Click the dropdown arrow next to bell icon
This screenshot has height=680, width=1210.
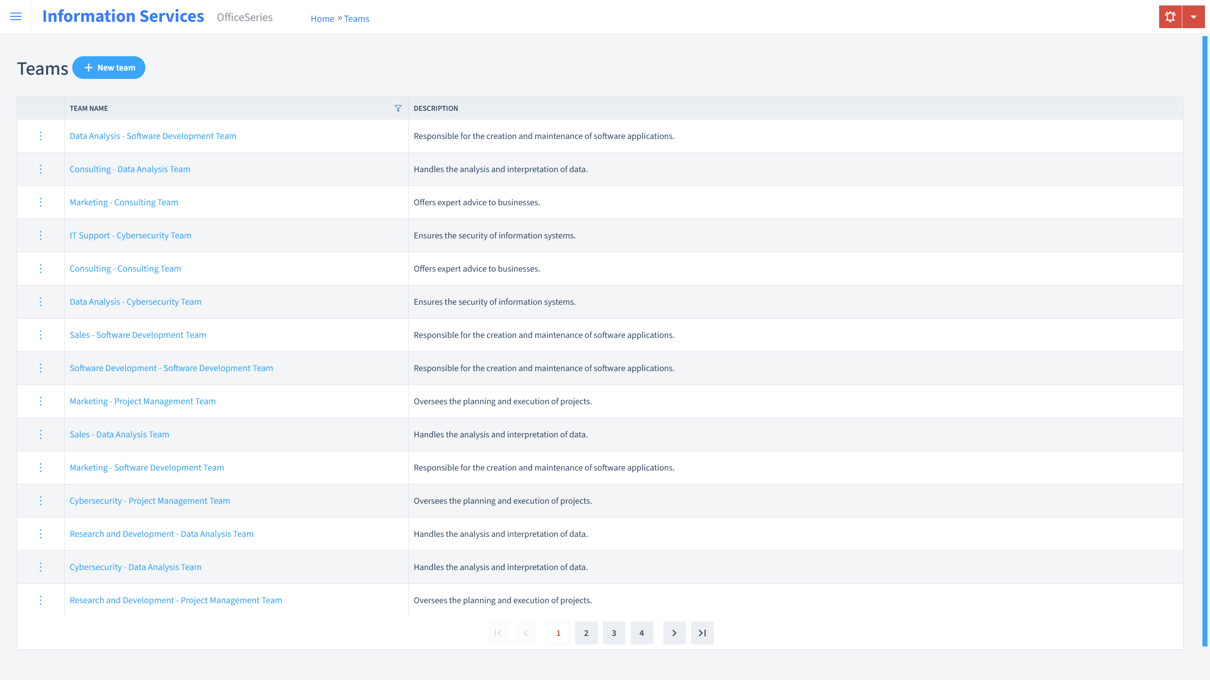tap(1193, 17)
